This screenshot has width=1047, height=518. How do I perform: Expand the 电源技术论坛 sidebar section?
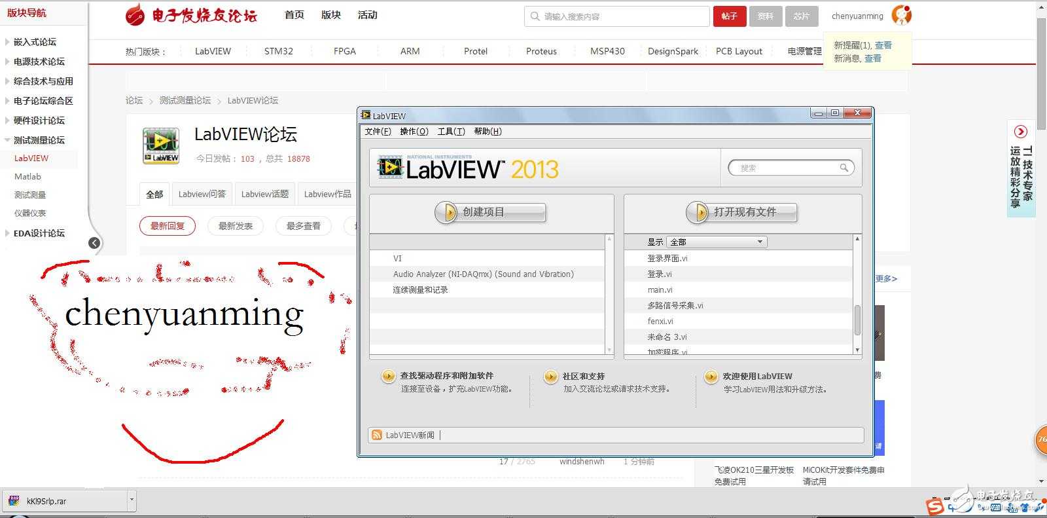(x=7, y=62)
